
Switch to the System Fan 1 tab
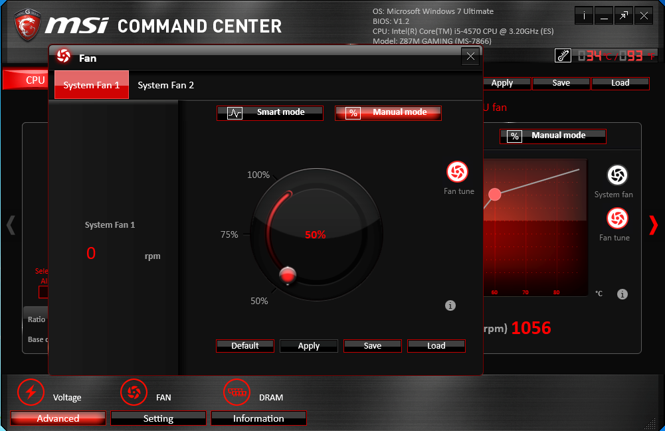point(92,85)
